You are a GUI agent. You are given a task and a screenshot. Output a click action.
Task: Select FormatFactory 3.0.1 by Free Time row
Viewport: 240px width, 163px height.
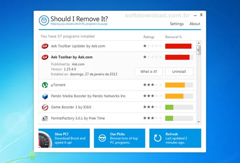(117, 118)
